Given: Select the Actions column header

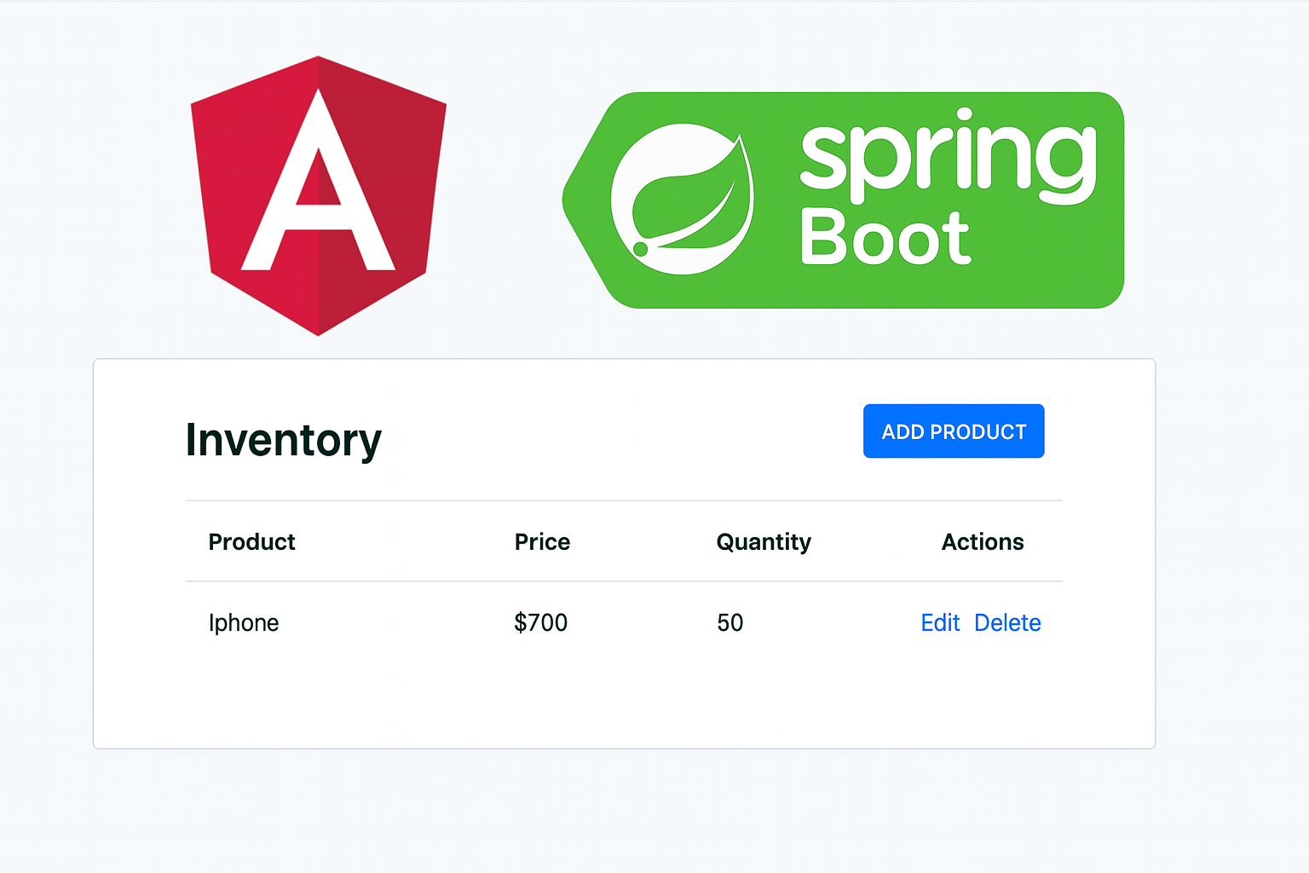Looking at the screenshot, I should pos(983,542).
